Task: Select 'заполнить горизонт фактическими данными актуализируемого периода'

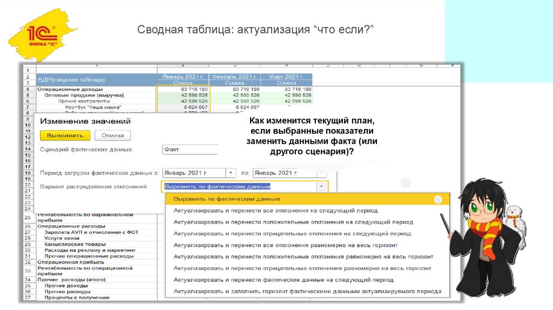Action: click(307, 291)
